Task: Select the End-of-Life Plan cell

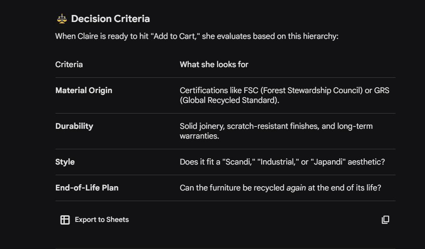Action: click(x=87, y=188)
